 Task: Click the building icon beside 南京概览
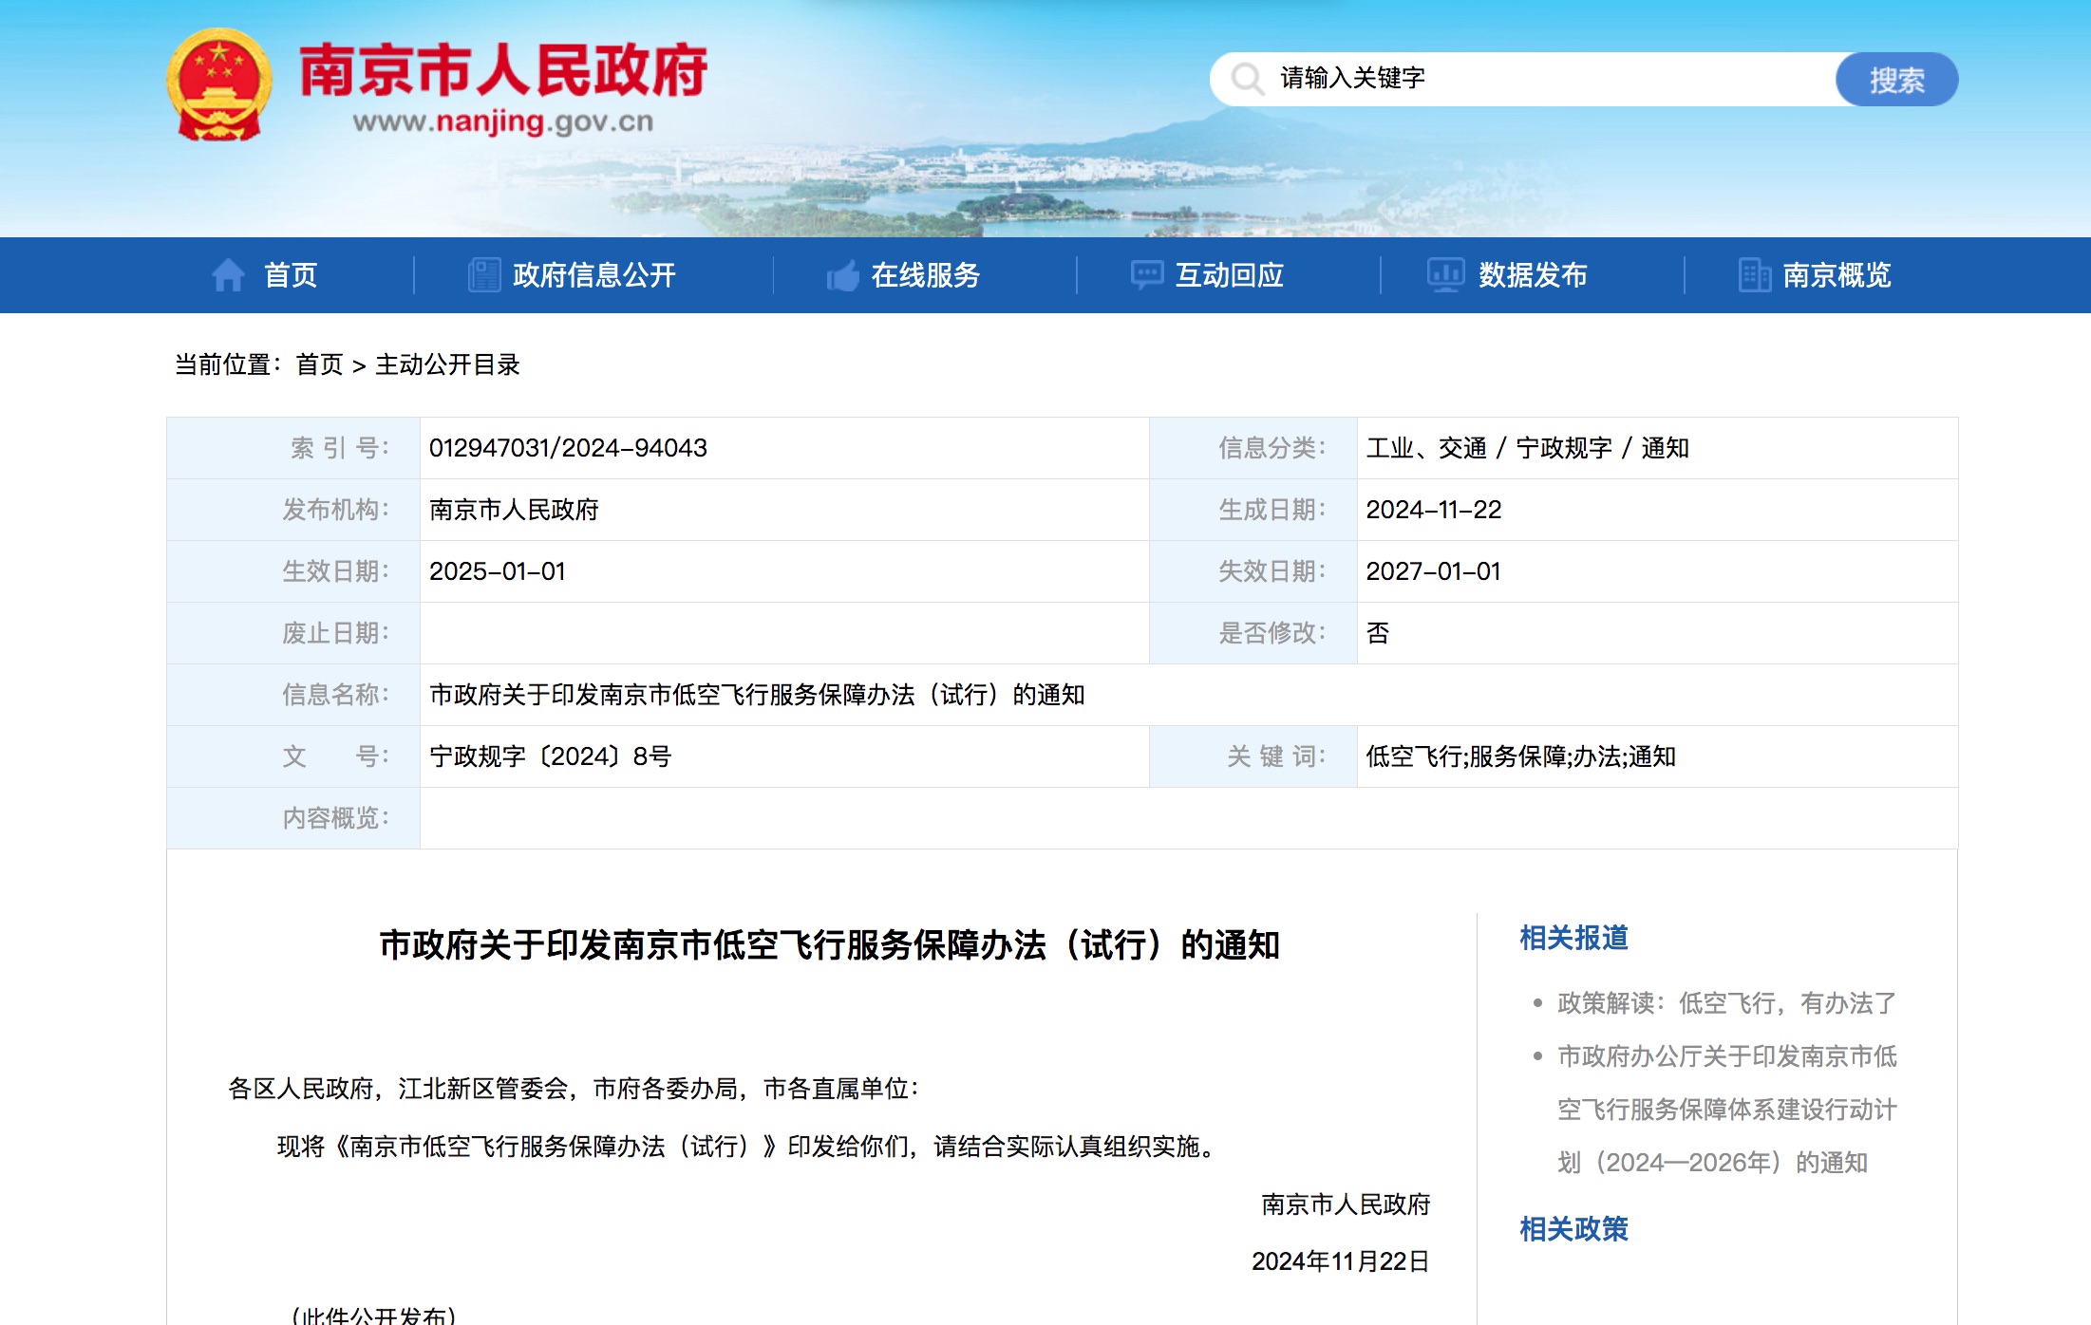coord(1754,275)
